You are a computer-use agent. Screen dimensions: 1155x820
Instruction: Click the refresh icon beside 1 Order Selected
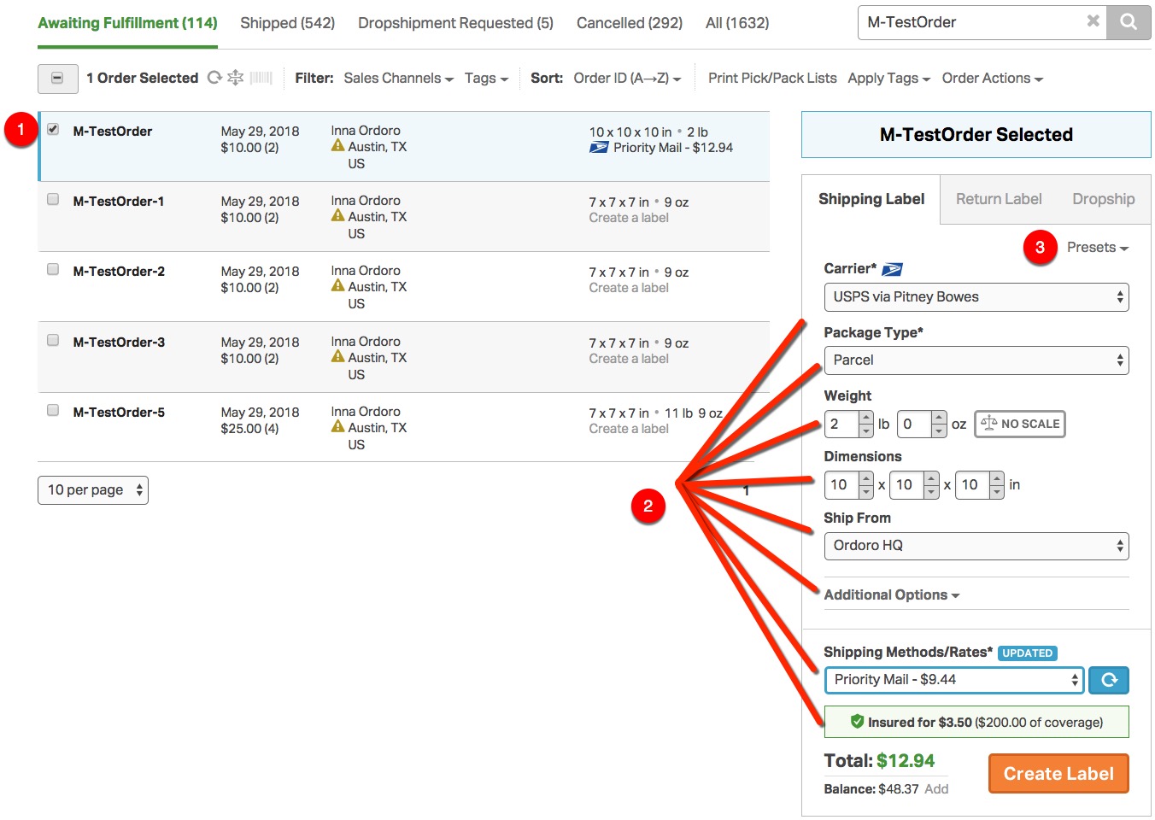pyautogui.click(x=214, y=78)
